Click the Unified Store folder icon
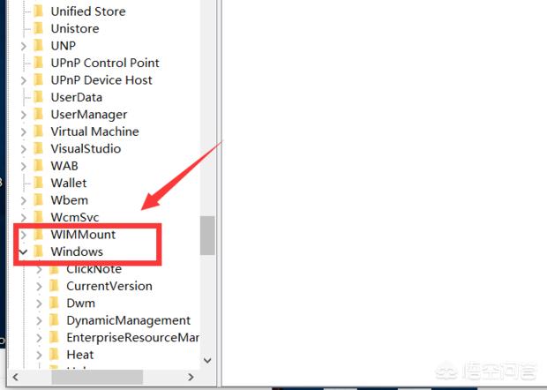Screen dimensions: 547x390 point(38,11)
